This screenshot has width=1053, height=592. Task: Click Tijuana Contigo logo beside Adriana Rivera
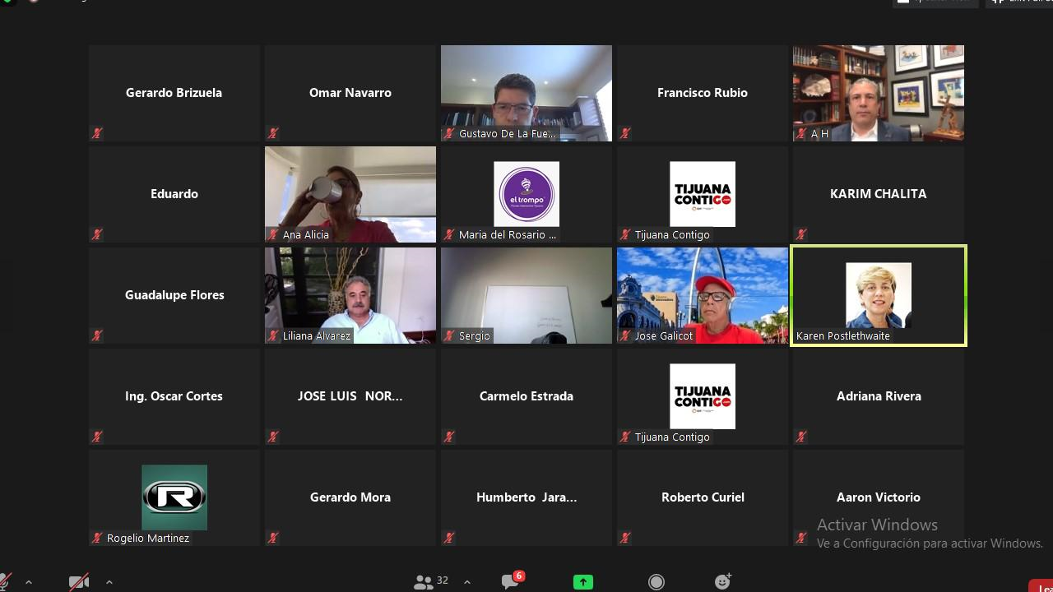(x=703, y=396)
